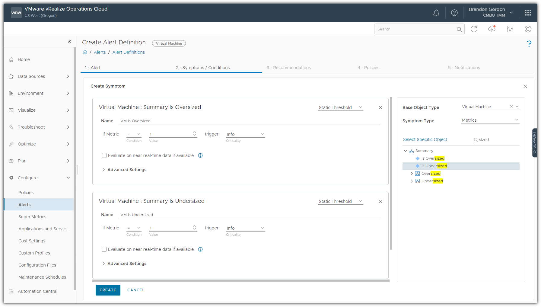Close the Create Symptom panel
This screenshot has width=541, height=307.
(525, 86)
